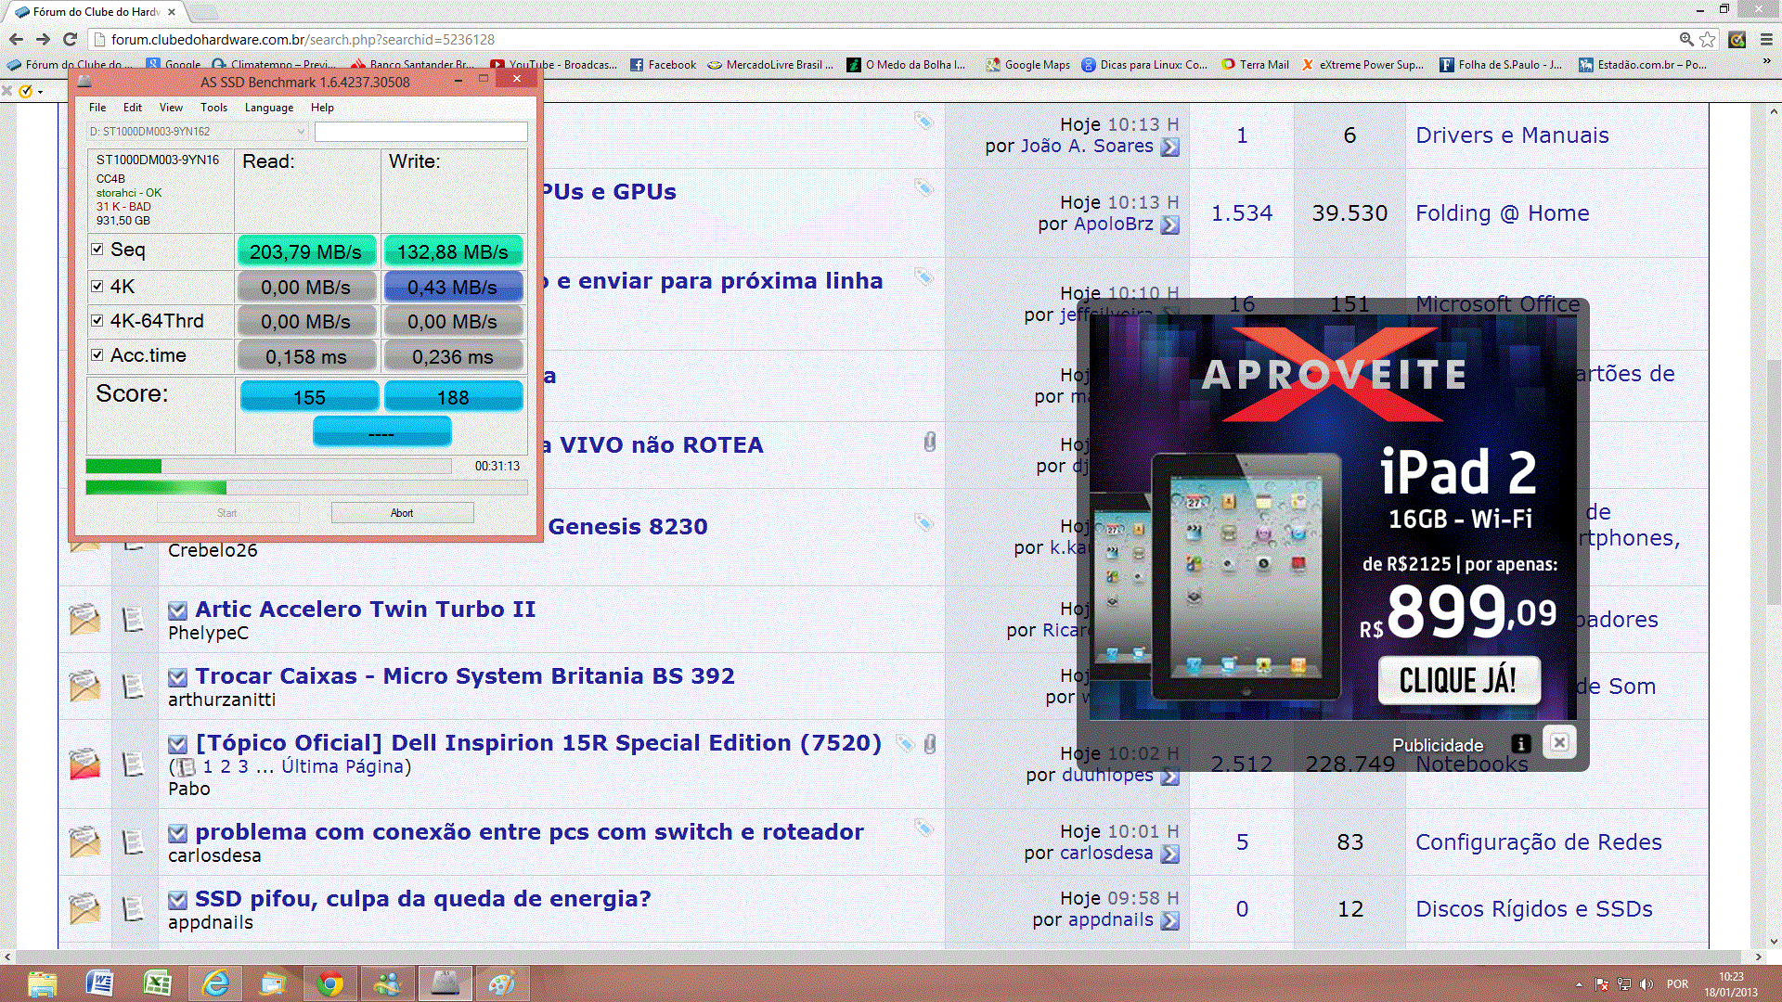Open topic Artic Accelero Twin Turbo II
Image resolution: width=1782 pixels, height=1002 pixels.
point(365,610)
